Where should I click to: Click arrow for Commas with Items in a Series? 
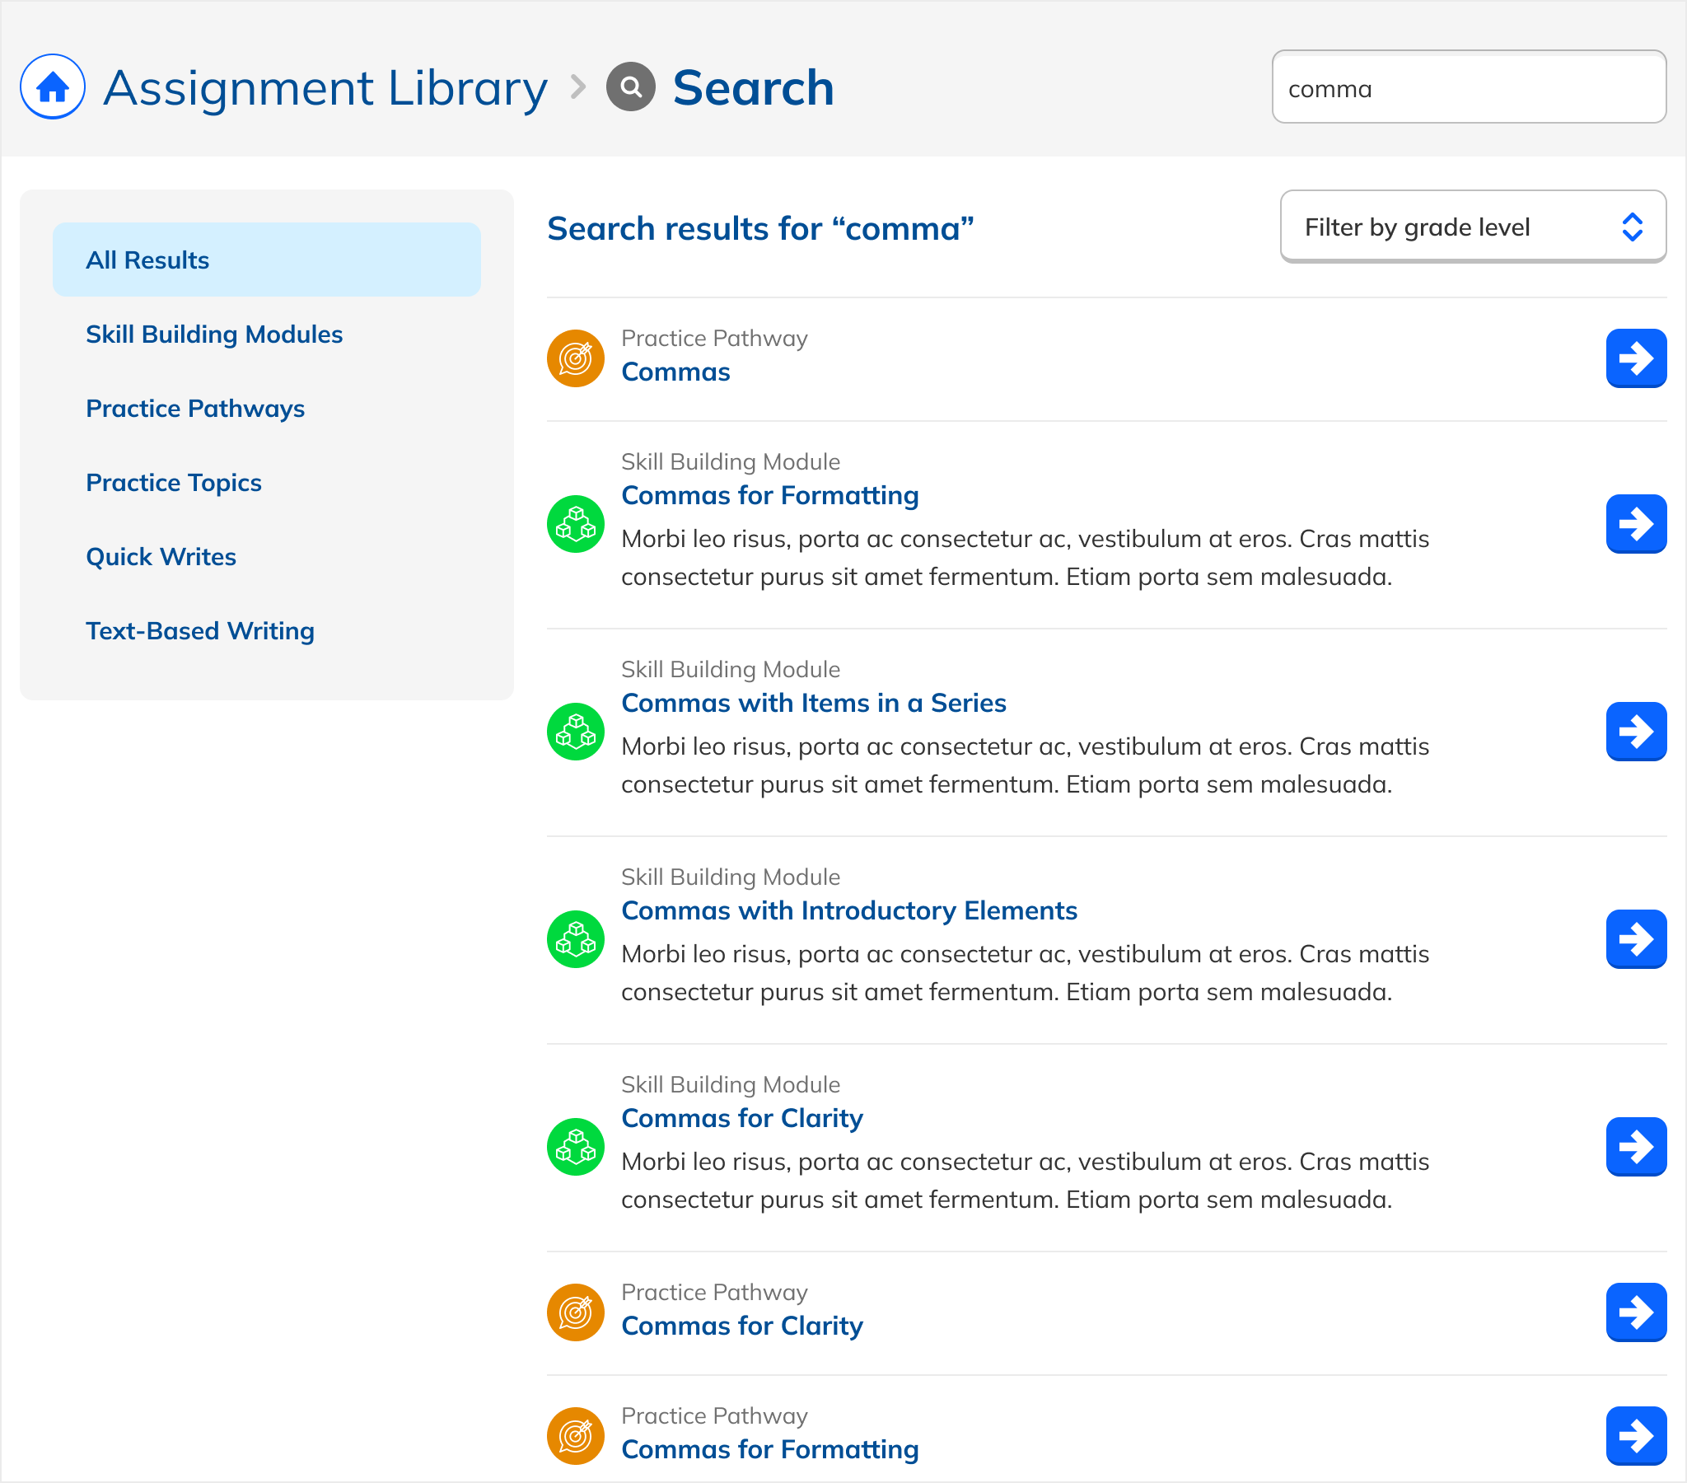click(1635, 731)
